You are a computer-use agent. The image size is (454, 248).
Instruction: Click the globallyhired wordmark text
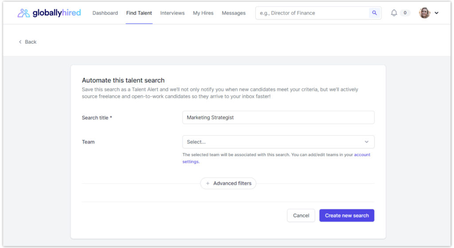(x=57, y=13)
